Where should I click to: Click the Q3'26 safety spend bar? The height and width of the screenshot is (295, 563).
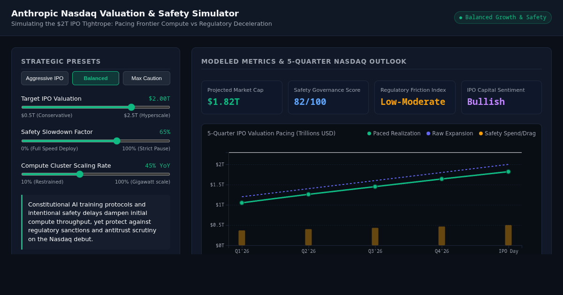coord(375,236)
